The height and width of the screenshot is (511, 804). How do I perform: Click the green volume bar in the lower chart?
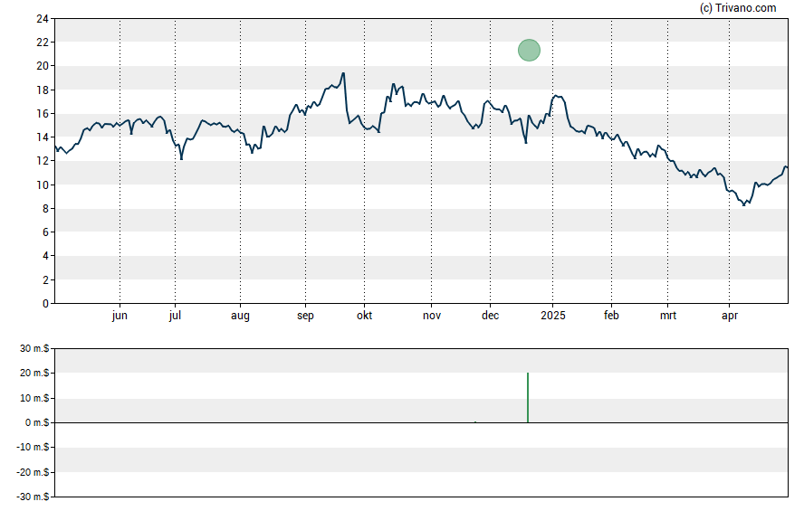coord(528,398)
